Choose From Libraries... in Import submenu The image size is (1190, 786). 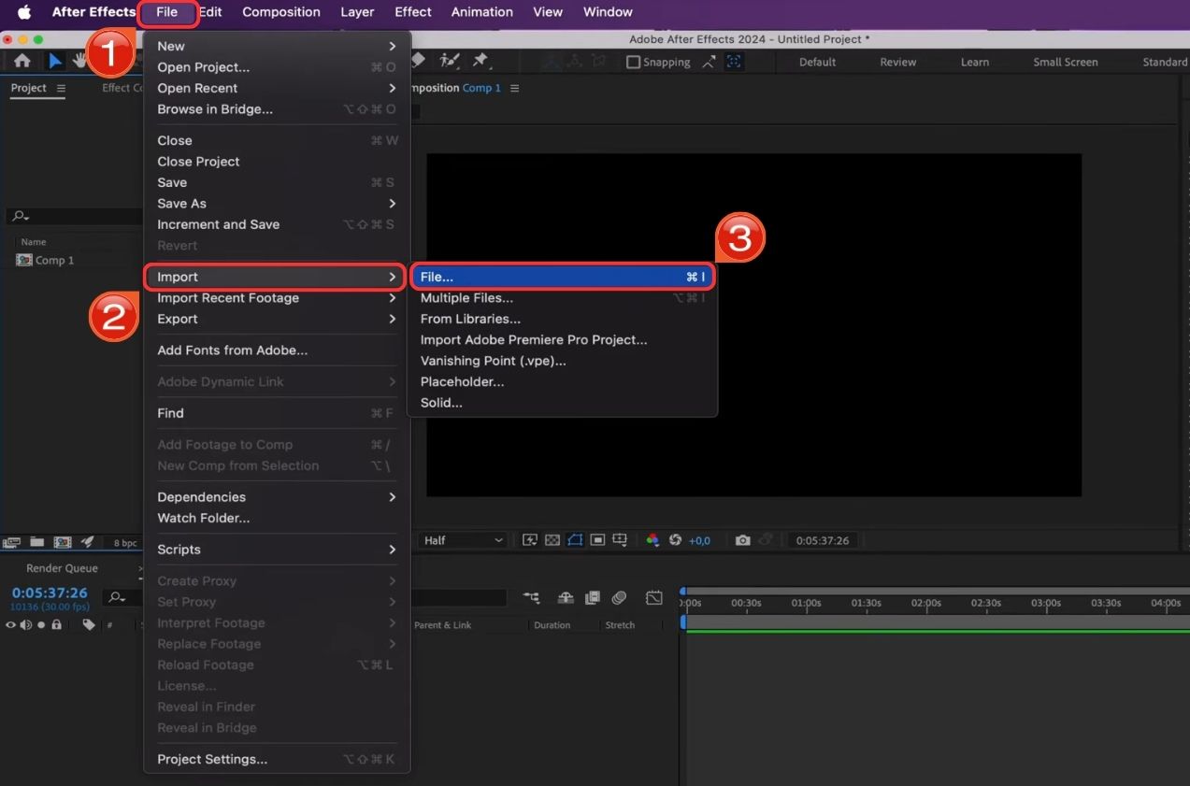click(562, 319)
